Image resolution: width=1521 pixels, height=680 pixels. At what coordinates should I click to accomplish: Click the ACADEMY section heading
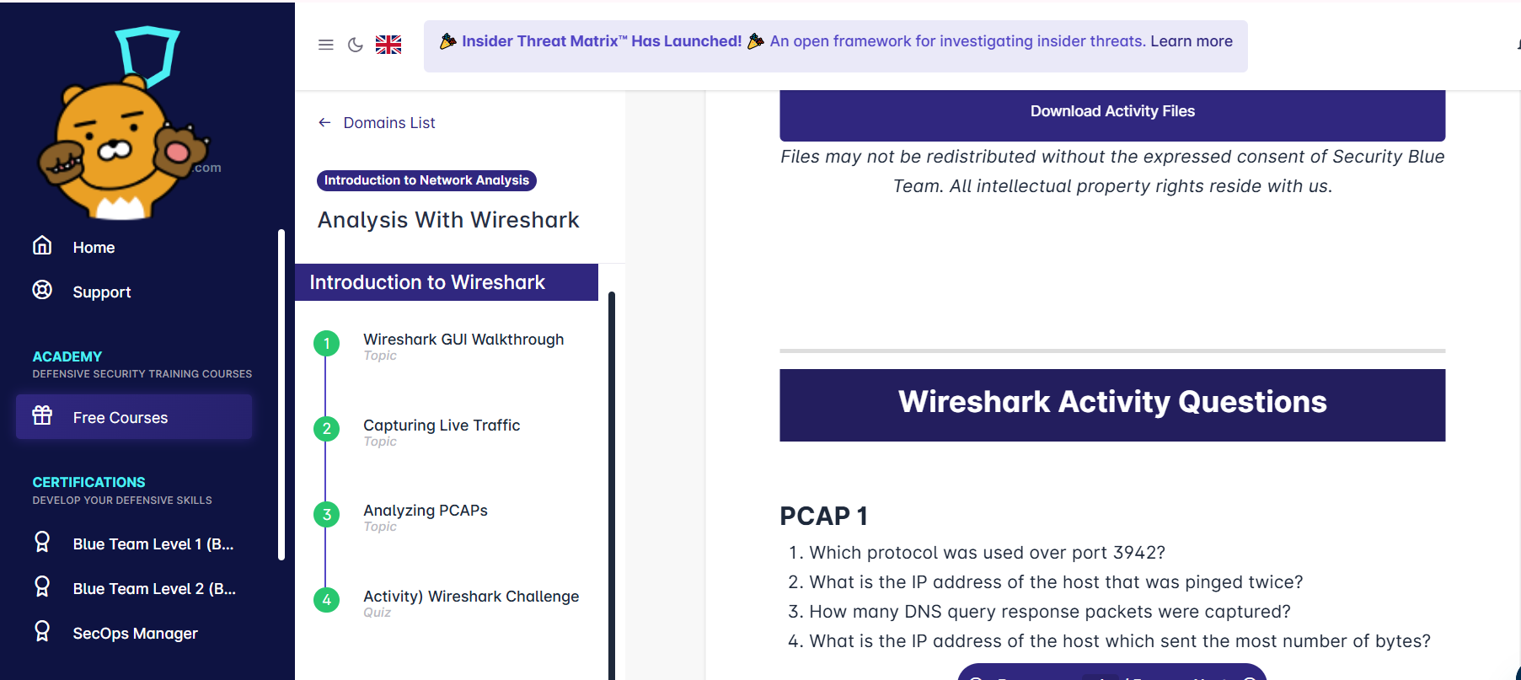point(67,357)
